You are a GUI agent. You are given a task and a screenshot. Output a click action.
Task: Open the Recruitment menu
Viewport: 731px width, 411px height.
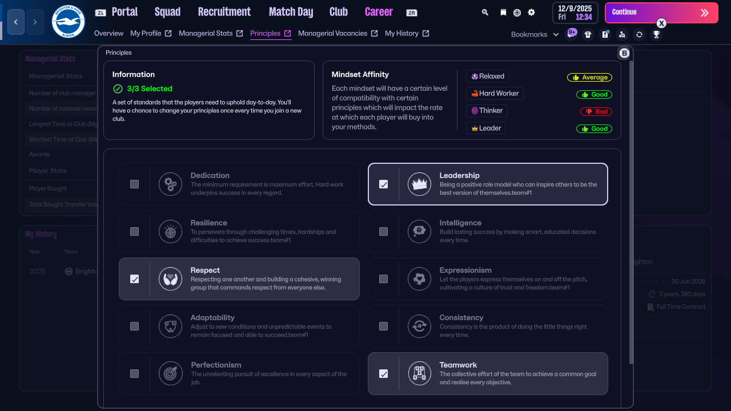pos(224,11)
